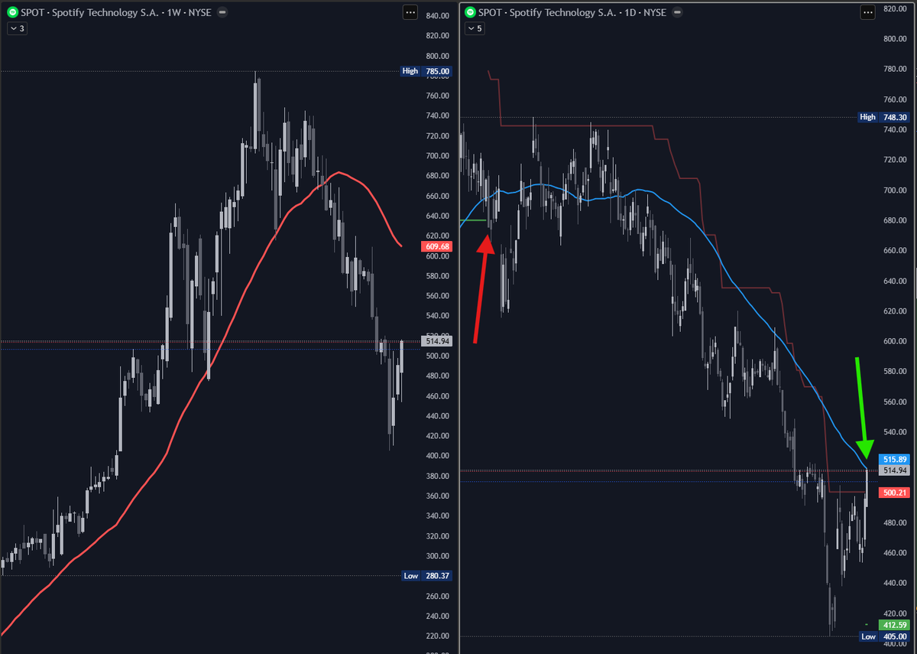Click the Low 405.00 label on the daily chart
This screenshot has height=654, width=917.
[884, 636]
